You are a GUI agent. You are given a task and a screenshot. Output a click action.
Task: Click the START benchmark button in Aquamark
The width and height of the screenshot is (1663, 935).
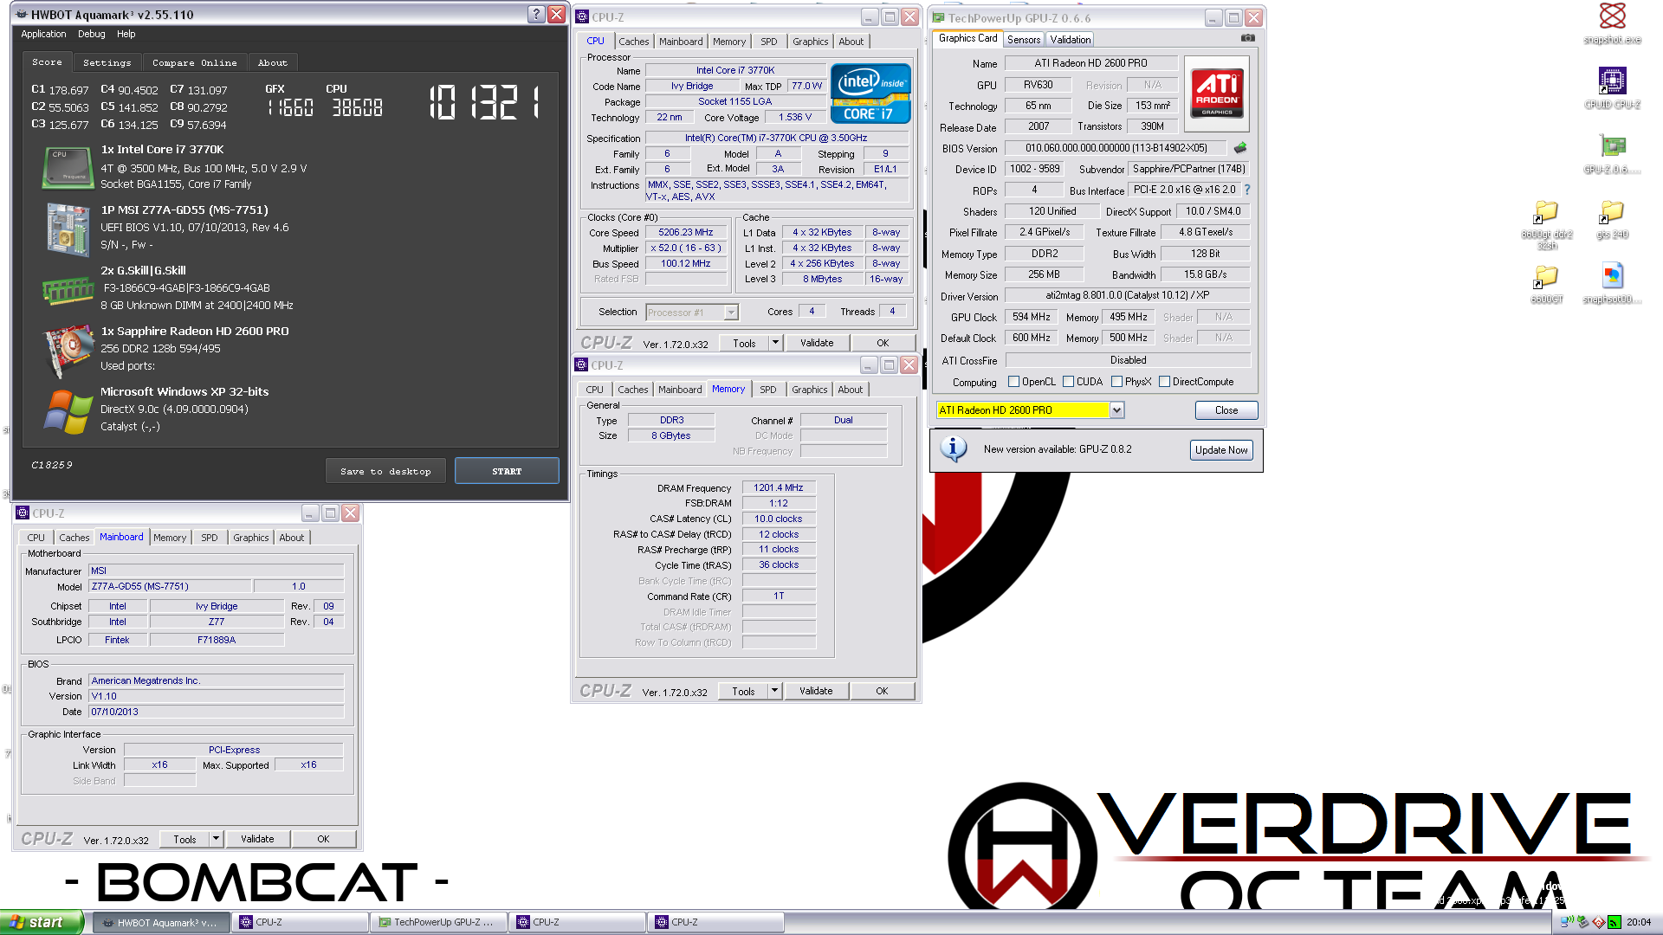507,471
